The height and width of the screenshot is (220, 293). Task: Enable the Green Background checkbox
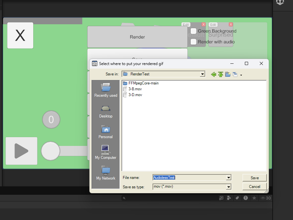tap(194, 31)
